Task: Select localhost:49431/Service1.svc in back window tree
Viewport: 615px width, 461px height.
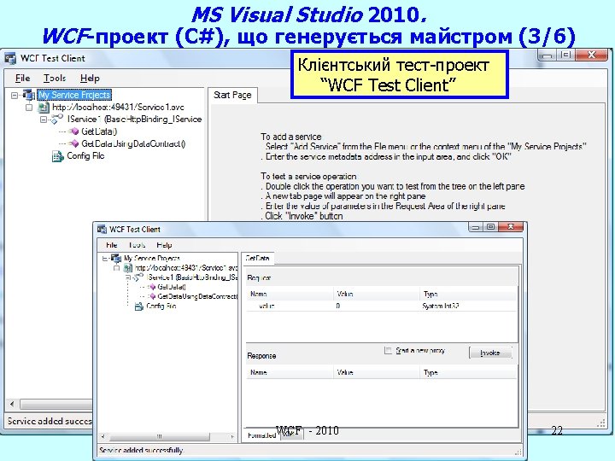Action: [118, 108]
